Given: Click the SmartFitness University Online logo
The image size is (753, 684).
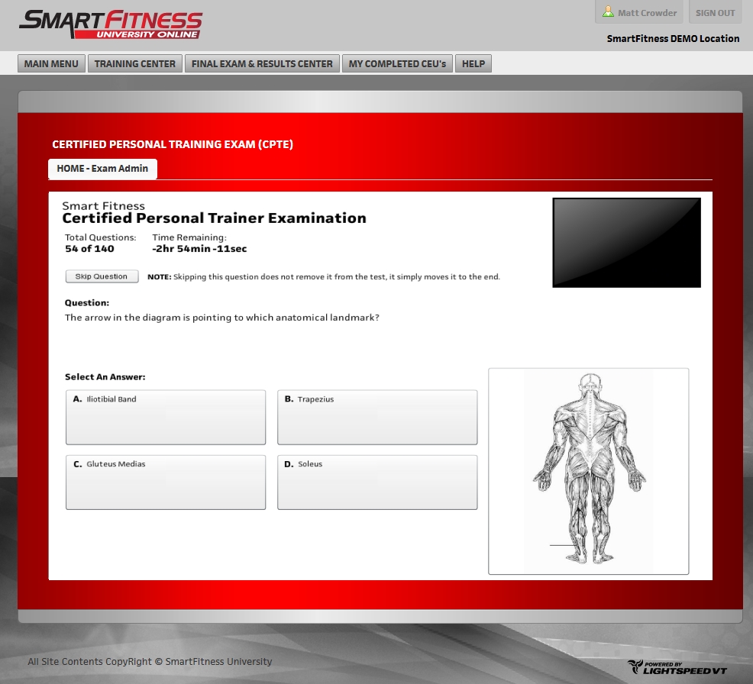Looking at the screenshot, I should tap(111, 24).
